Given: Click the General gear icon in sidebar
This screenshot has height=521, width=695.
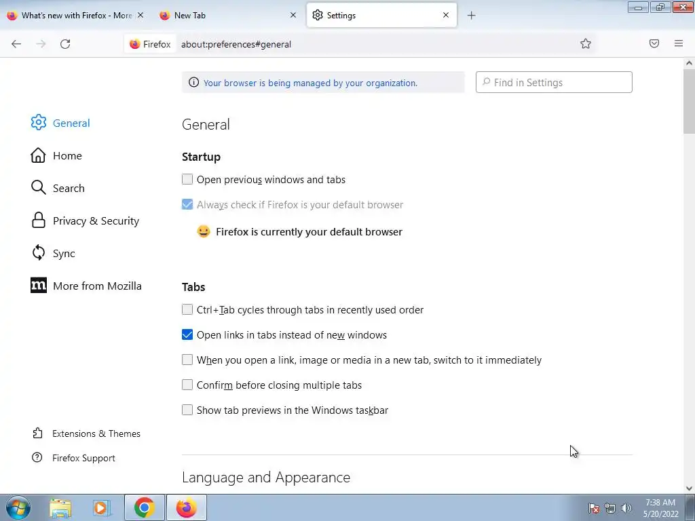Looking at the screenshot, I should tap(39, 123).
